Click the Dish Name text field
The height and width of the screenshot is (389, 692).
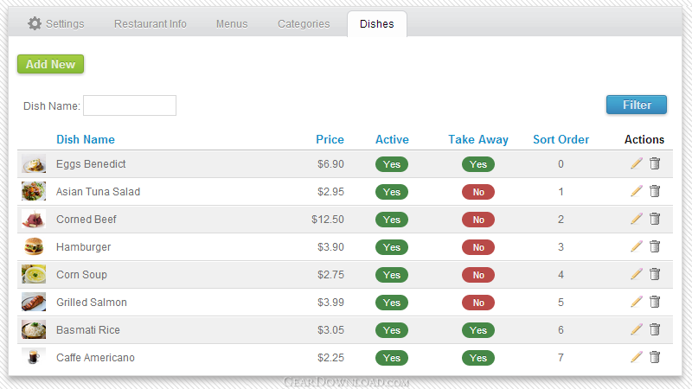point(130,105)
